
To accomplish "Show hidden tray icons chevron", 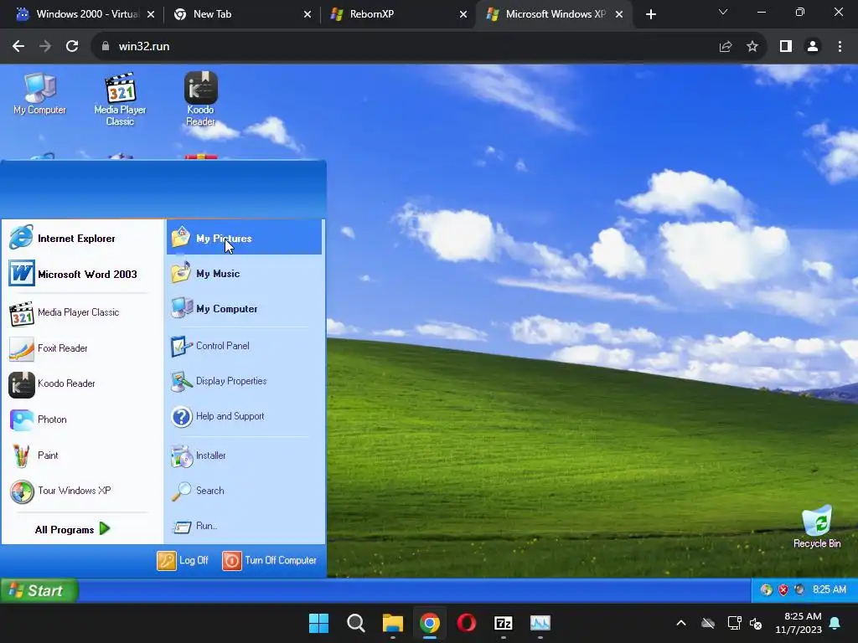I will pos(681,623).
